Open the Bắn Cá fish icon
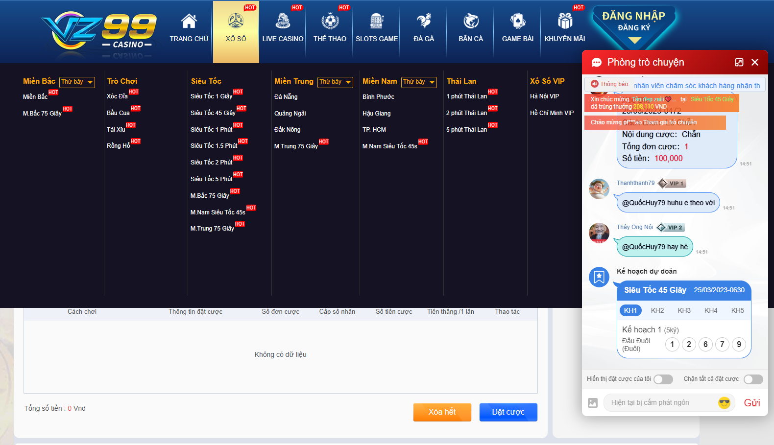 [x=471, y=21]
